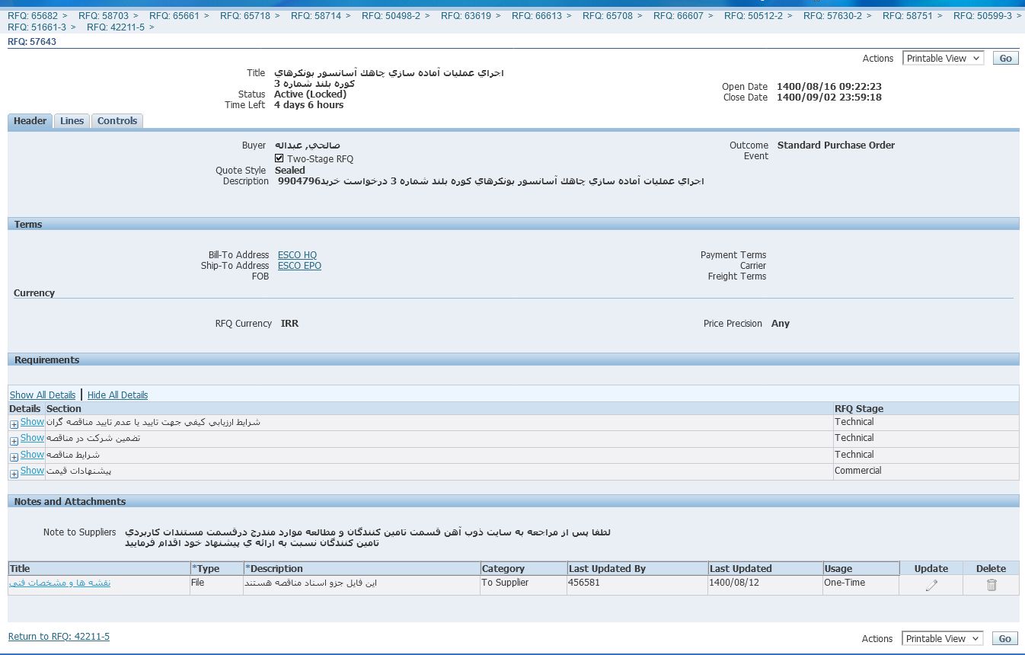Open breadcrumb RFQ: 42211-5 at top

coord(116,27)
